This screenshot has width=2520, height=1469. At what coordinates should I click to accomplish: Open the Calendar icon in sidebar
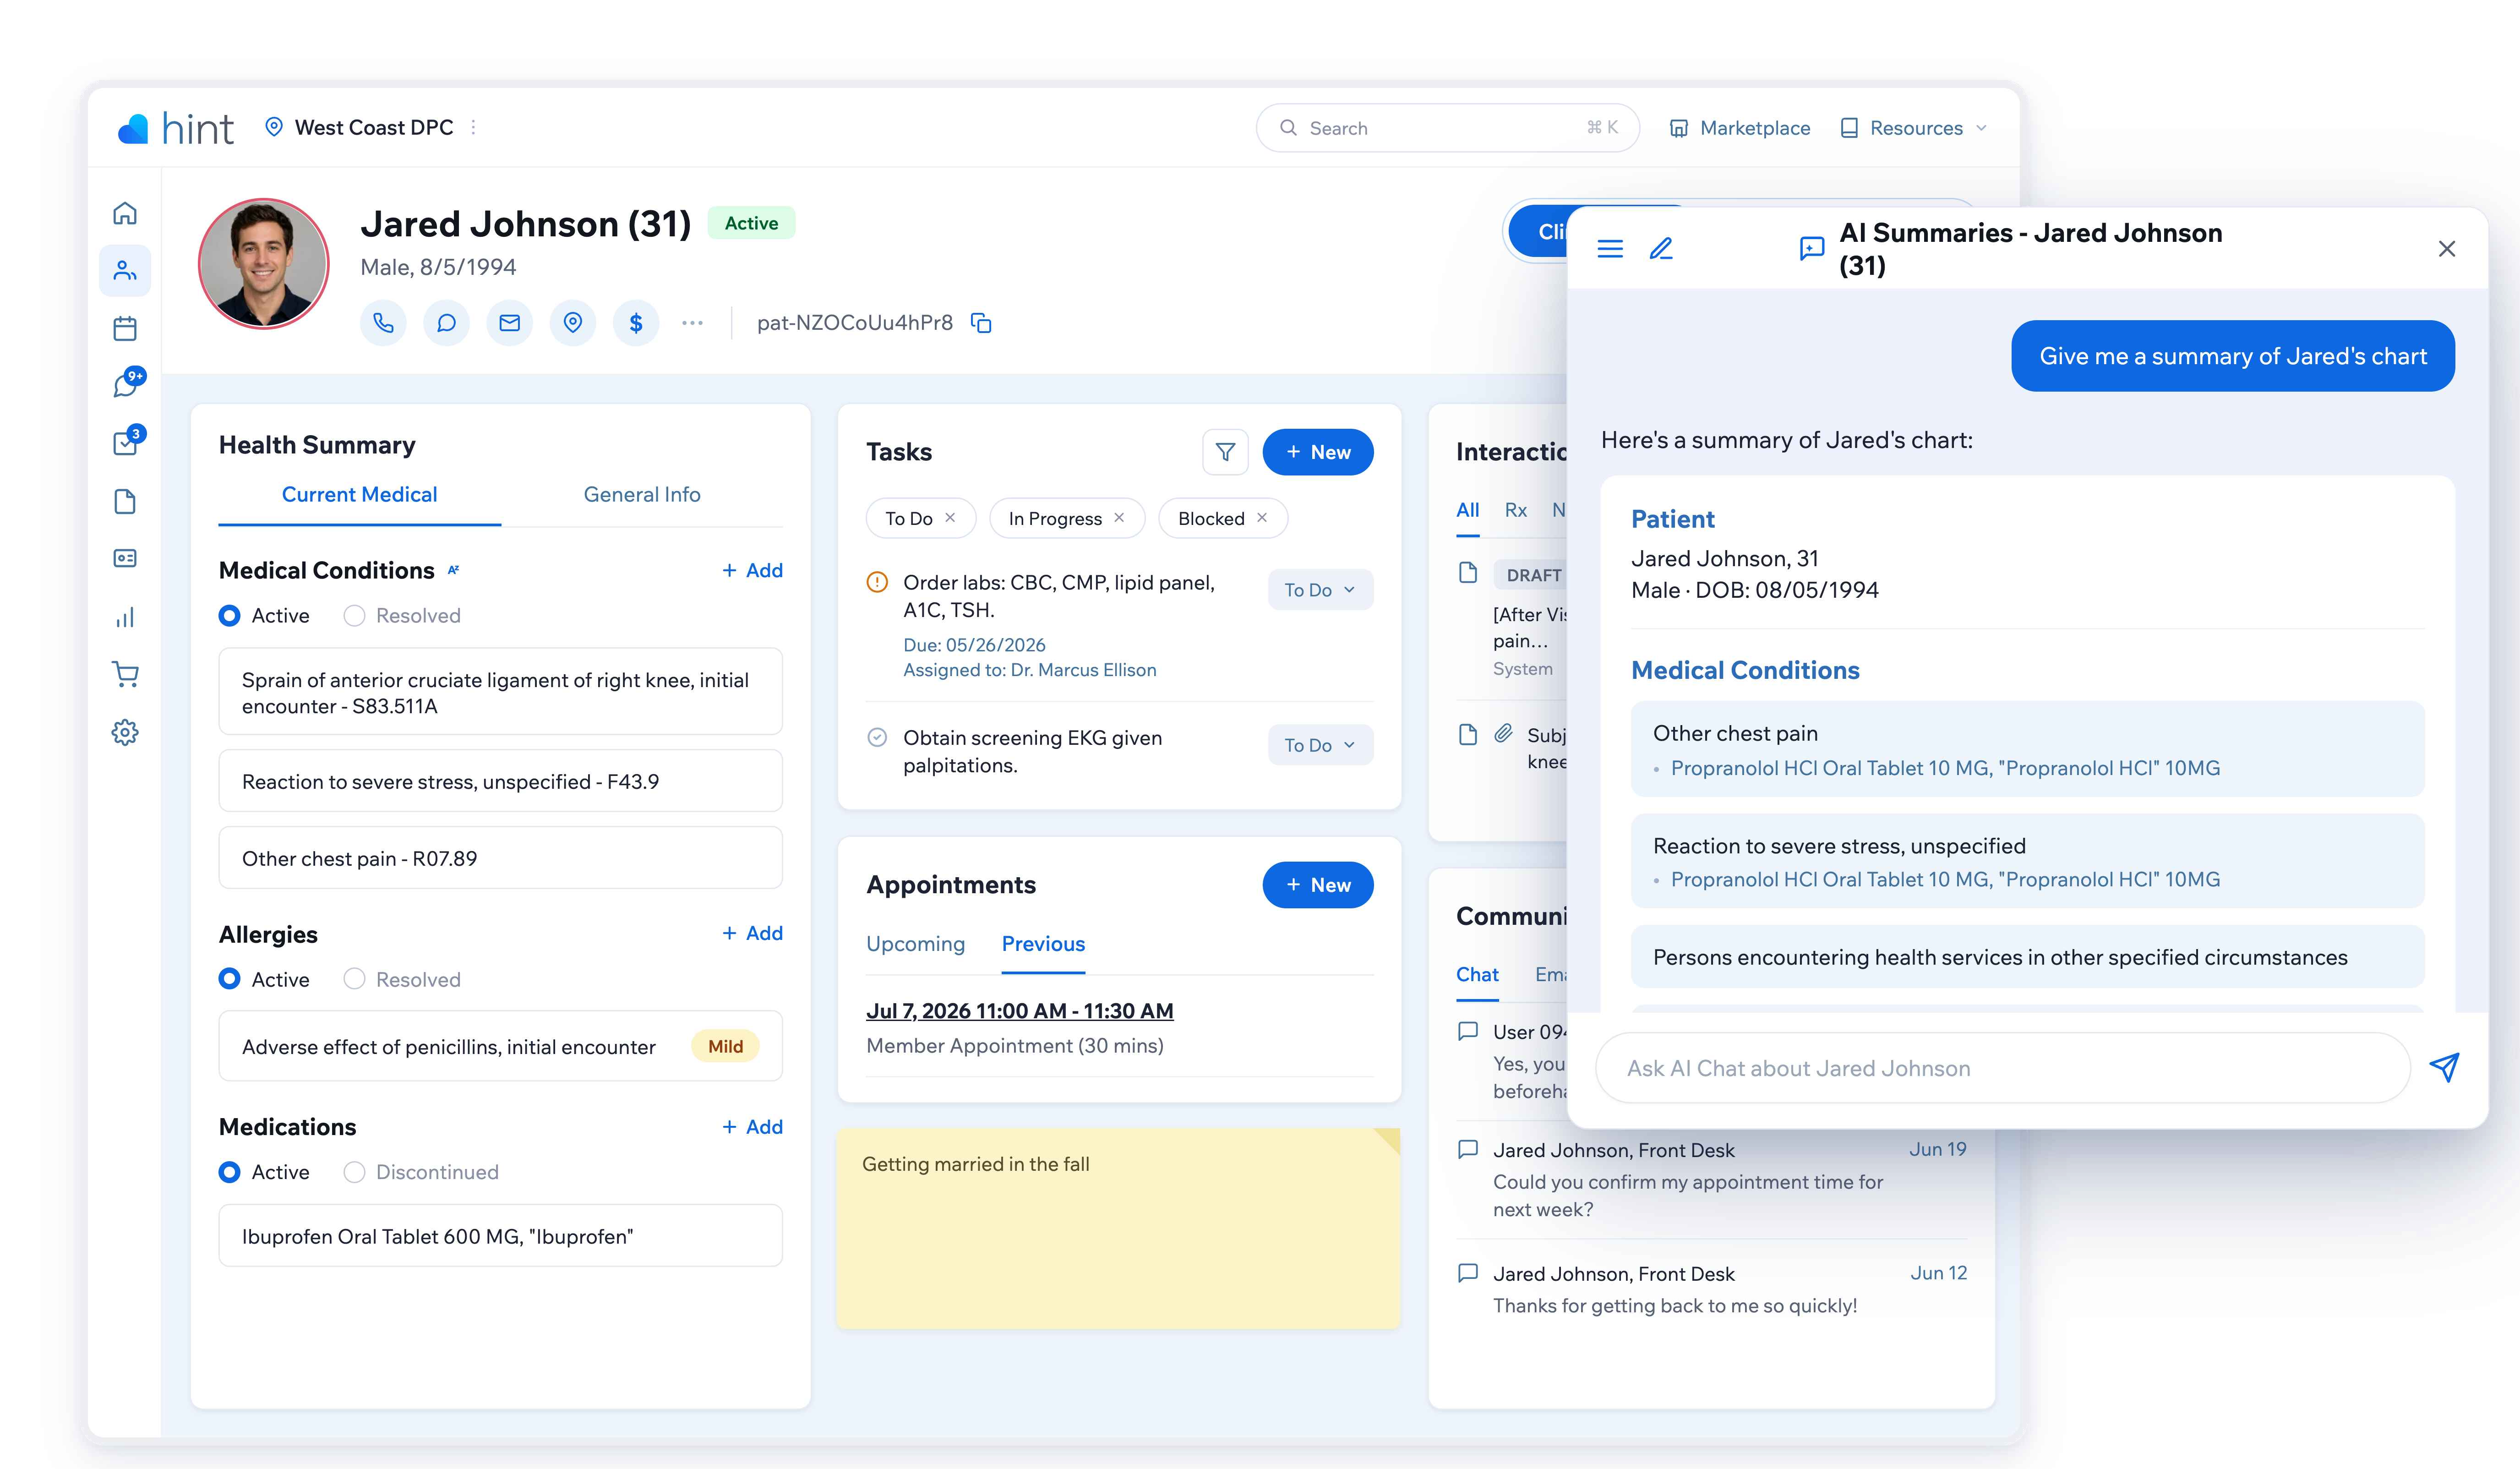pos(125,328)
